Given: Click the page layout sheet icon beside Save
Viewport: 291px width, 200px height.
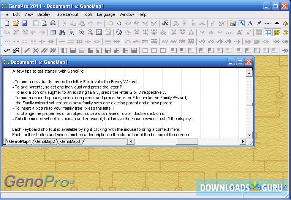Looking at the screenshot, I should pos(36,23).
